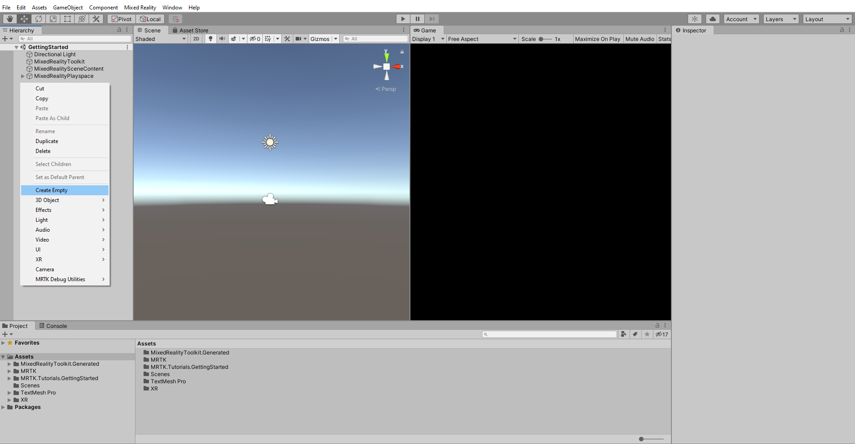The height and width of the screenshot is (444, 855).
Task: Click Search by Type icon in Project
Action: (623, 334)
